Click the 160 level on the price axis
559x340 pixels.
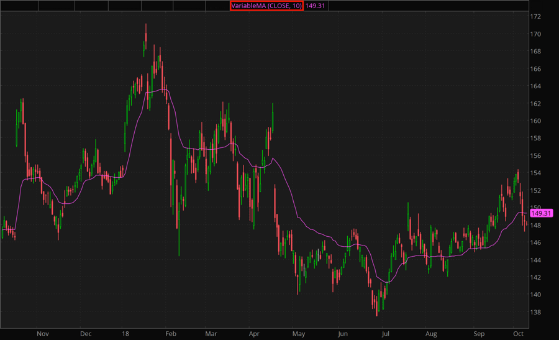click(536, 121)
